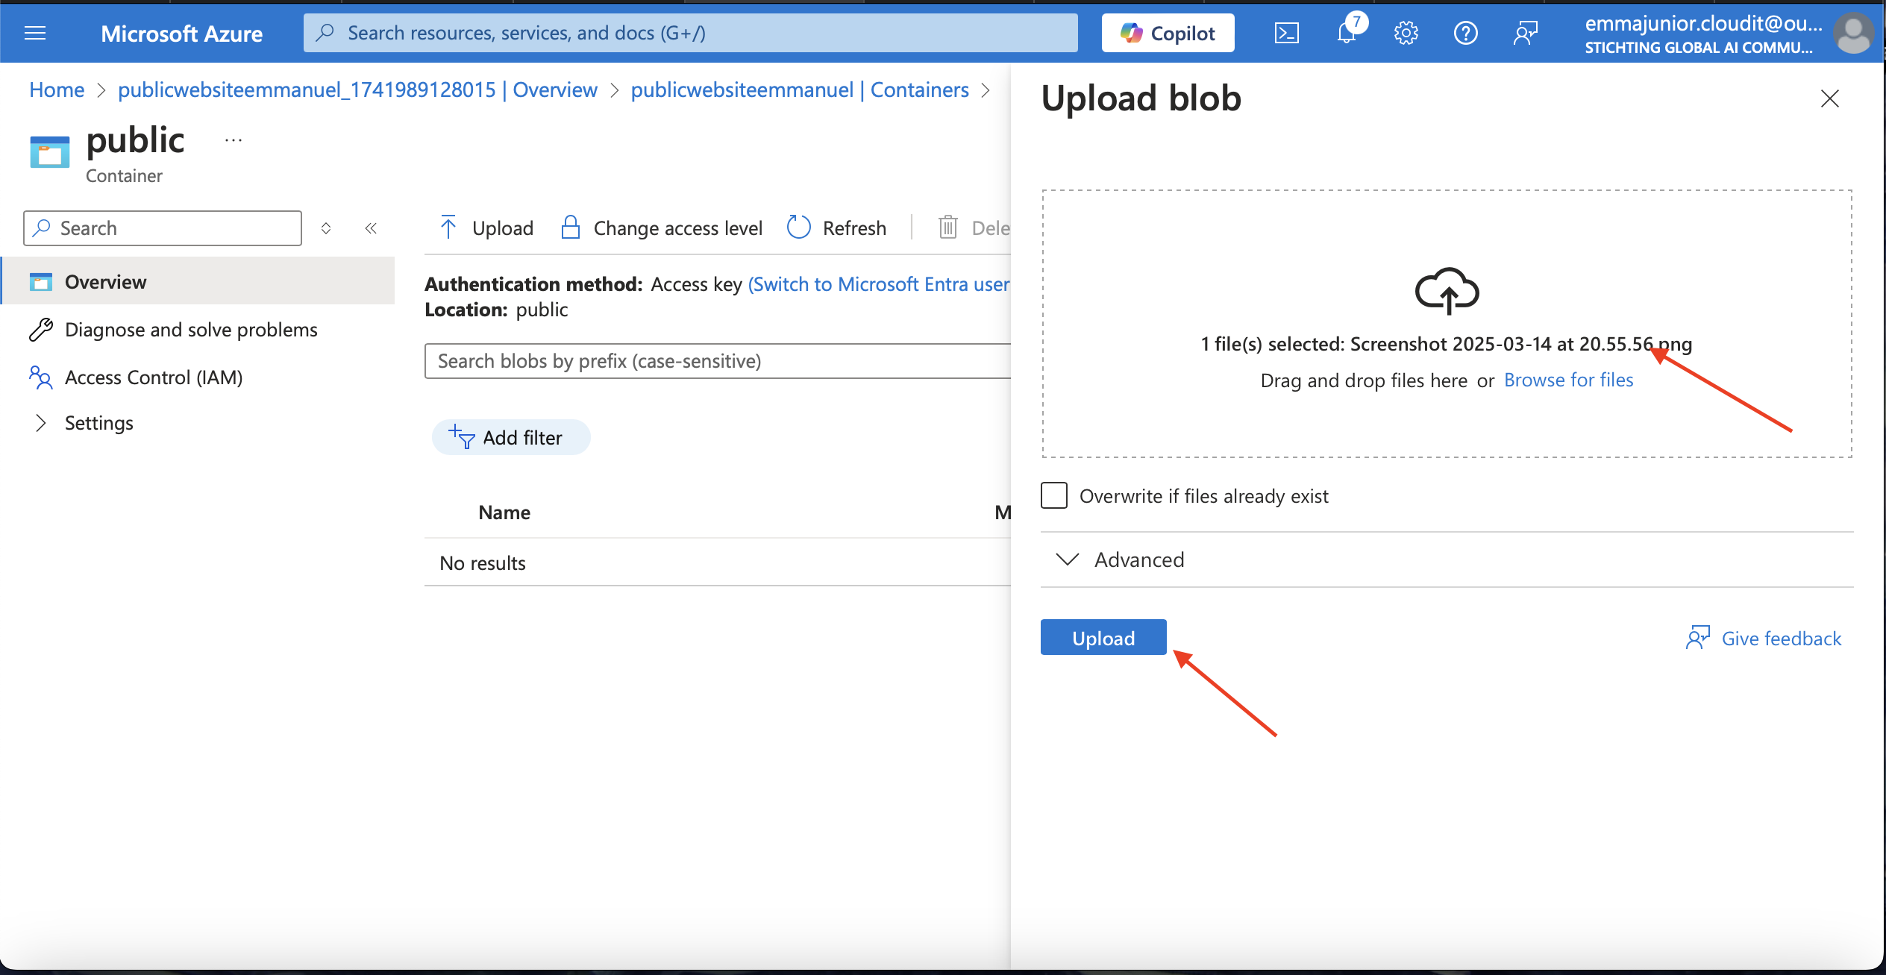Click the Copilot colorful logo
This screenshot has height=975, width=1886.
click(1132, 33)
